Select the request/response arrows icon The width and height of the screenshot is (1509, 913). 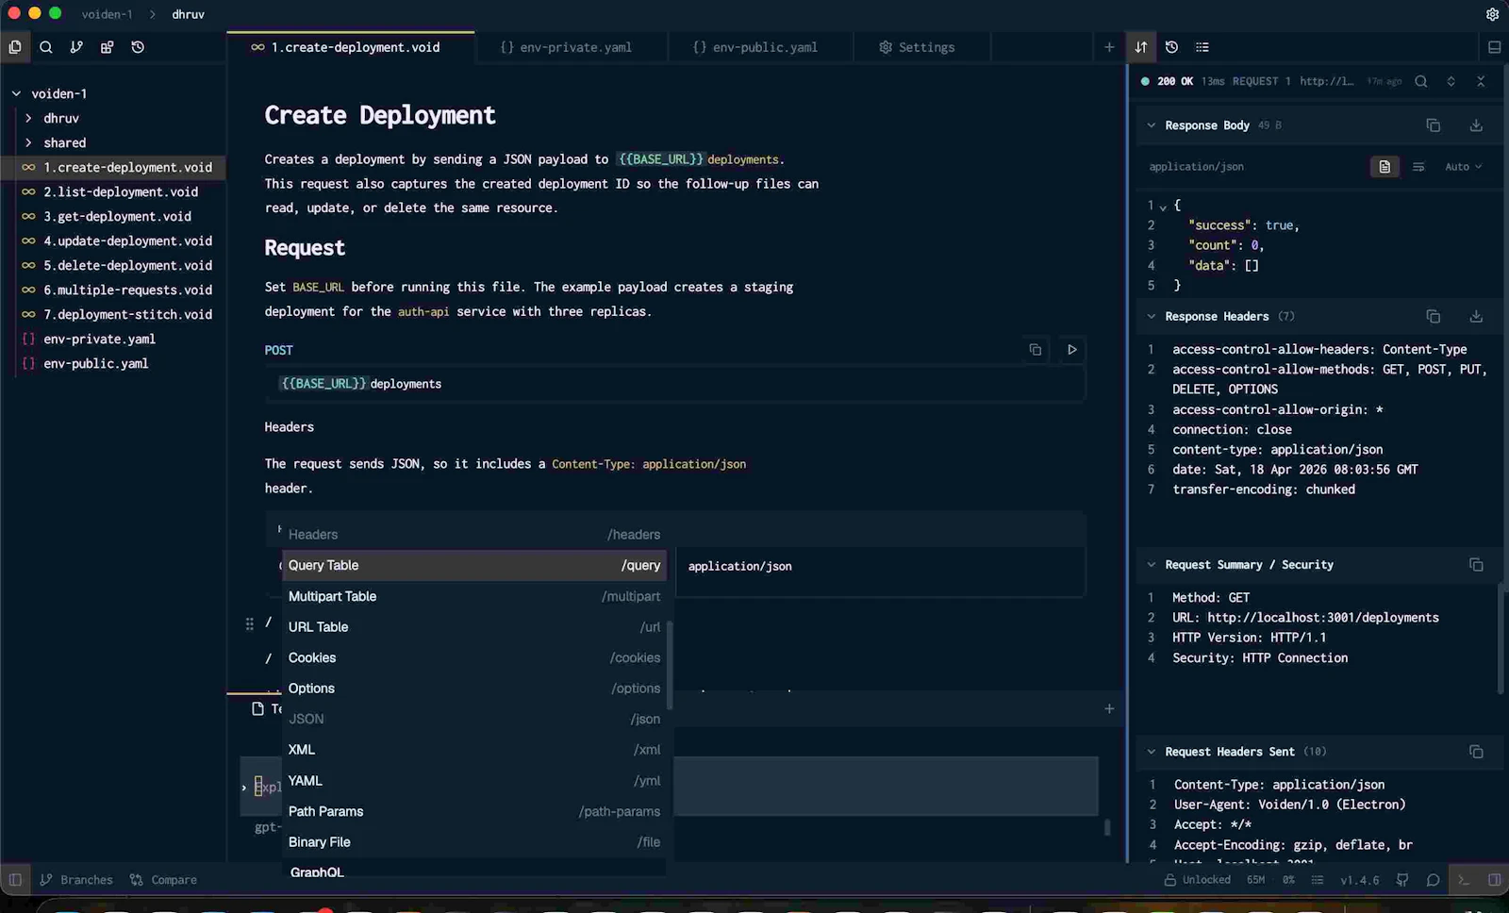point(1141,47)
